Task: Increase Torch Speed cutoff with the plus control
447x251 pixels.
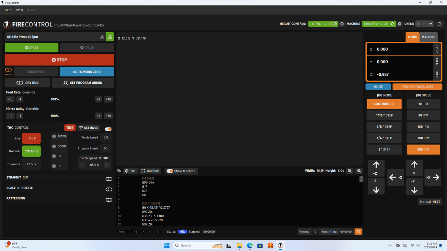Action: click(x=107, y=164)
